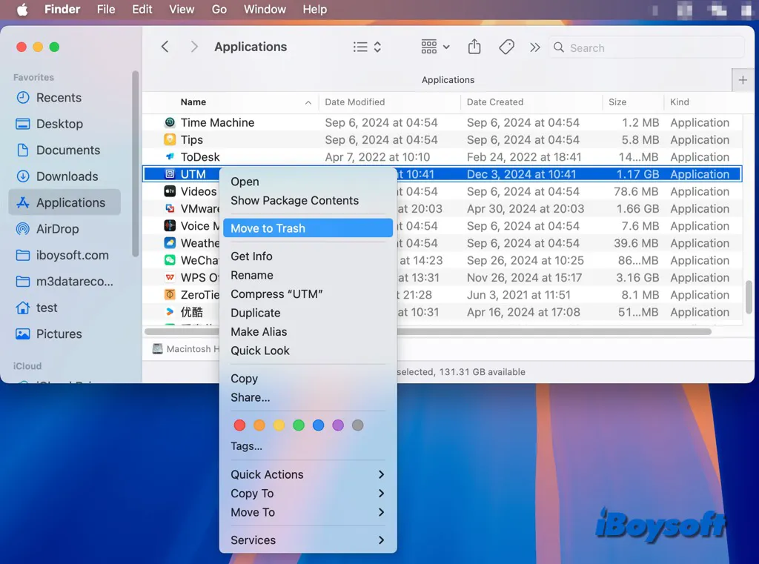
Task: Apply the blue tag color
Action: pyautogui.click(x=318, y=425)
